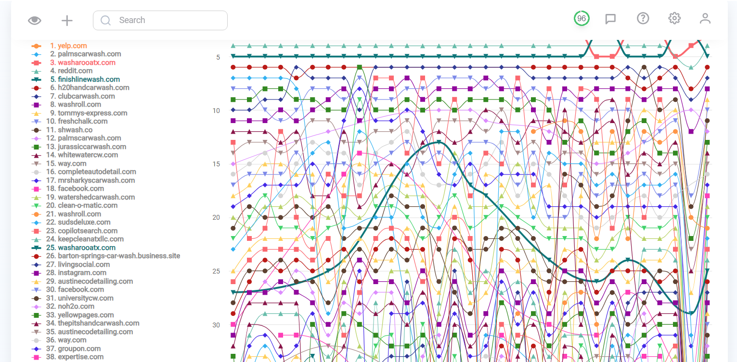Click the eye visibility icon in the top bar
The height and width of the screenshot is (362, 737).
pyautogui.click(x=35, y=20)
